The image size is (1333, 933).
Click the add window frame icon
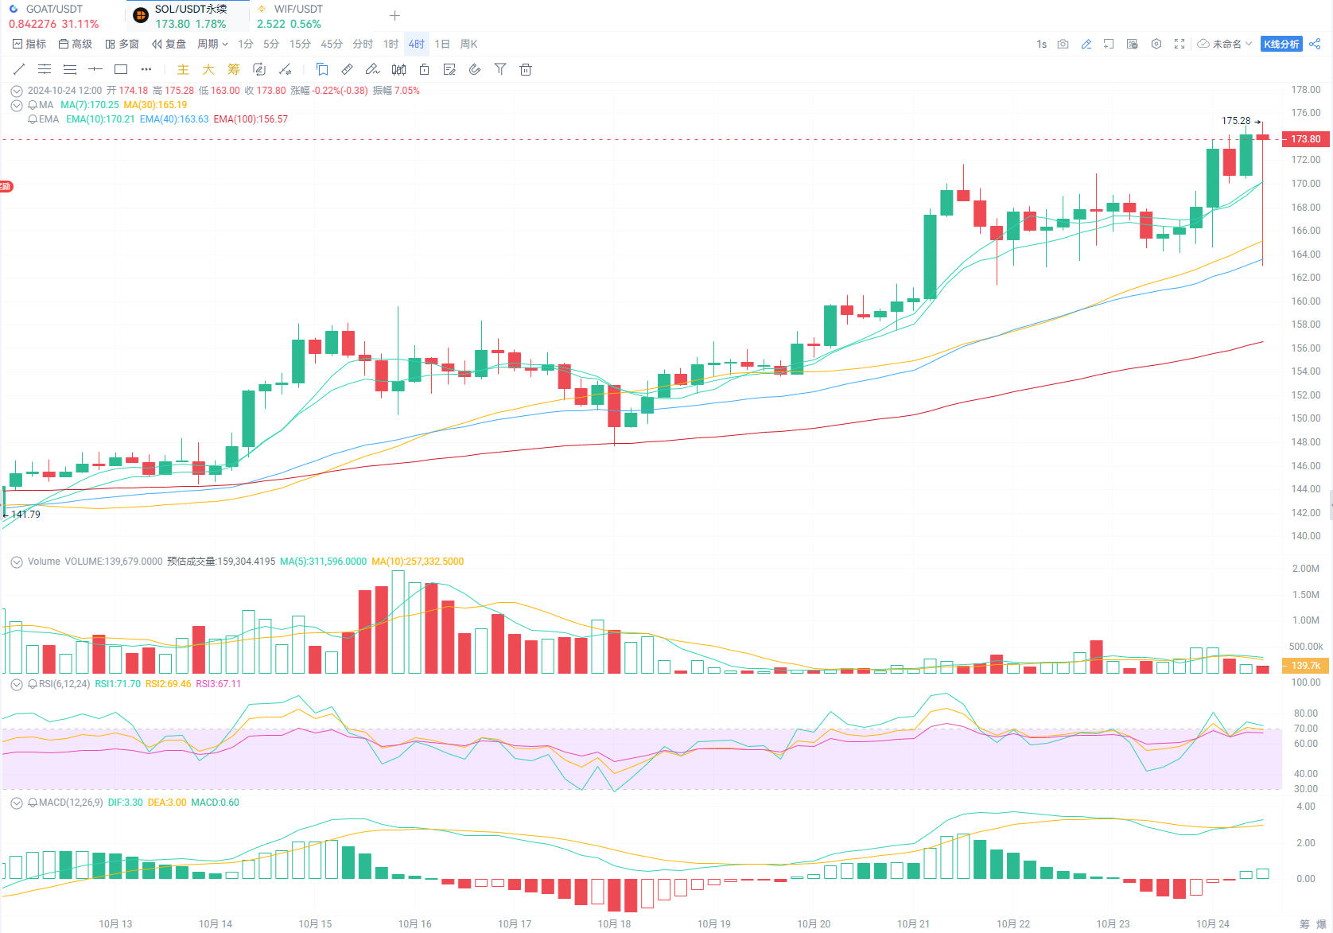point(1109,44)
